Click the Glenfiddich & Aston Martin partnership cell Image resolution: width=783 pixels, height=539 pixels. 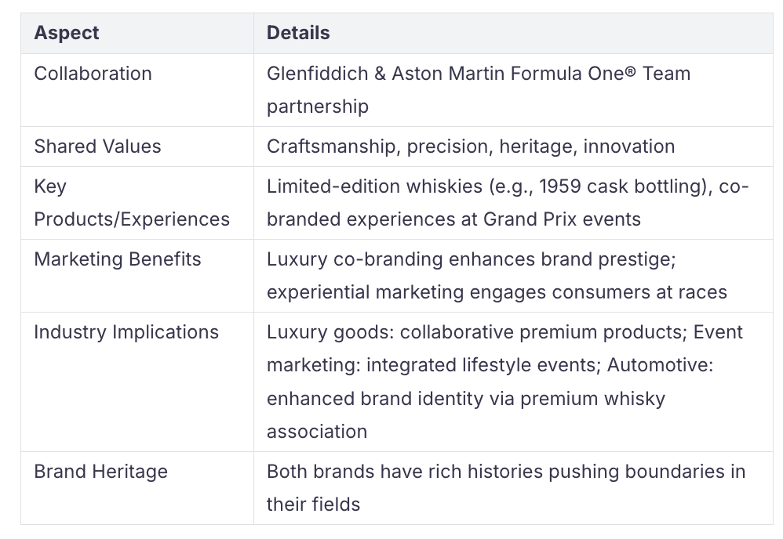[x=478, y=89]
